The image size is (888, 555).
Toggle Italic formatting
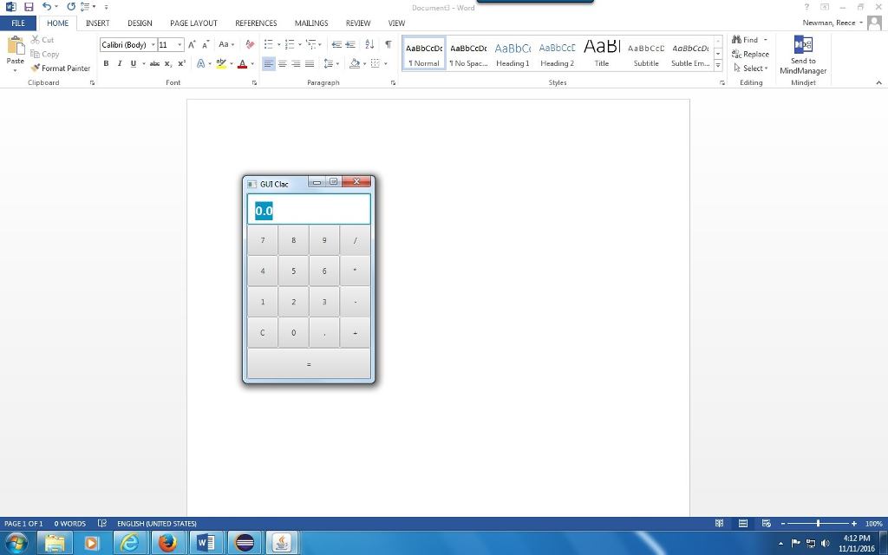(120, 63)
